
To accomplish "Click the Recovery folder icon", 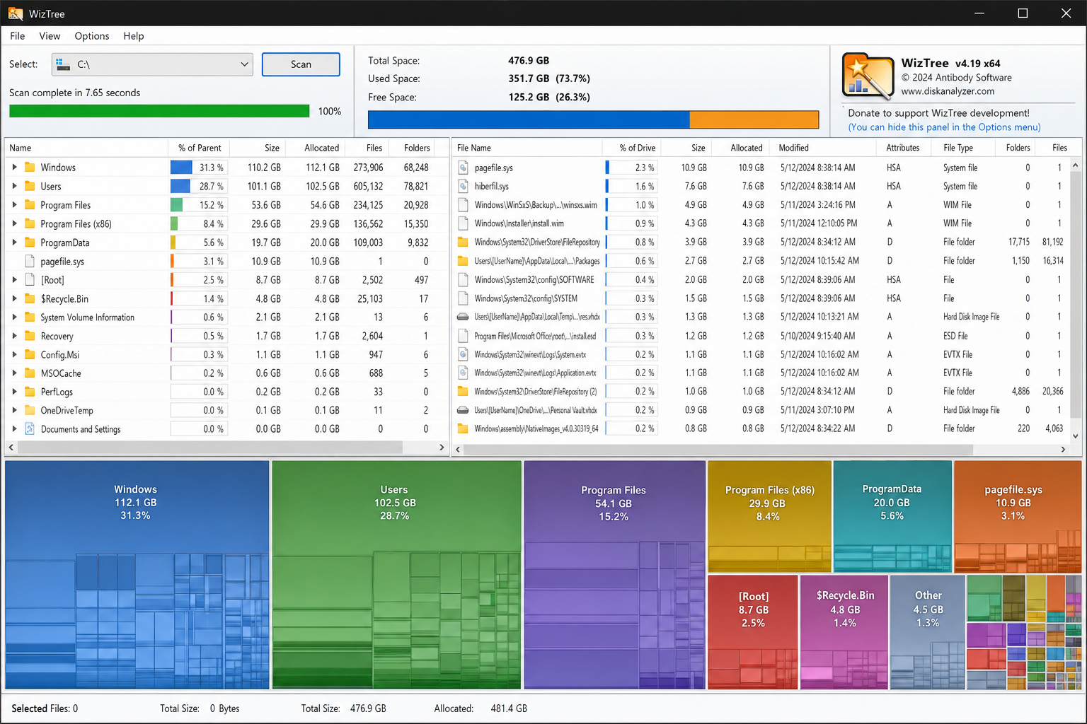I will tap(30, 336).
